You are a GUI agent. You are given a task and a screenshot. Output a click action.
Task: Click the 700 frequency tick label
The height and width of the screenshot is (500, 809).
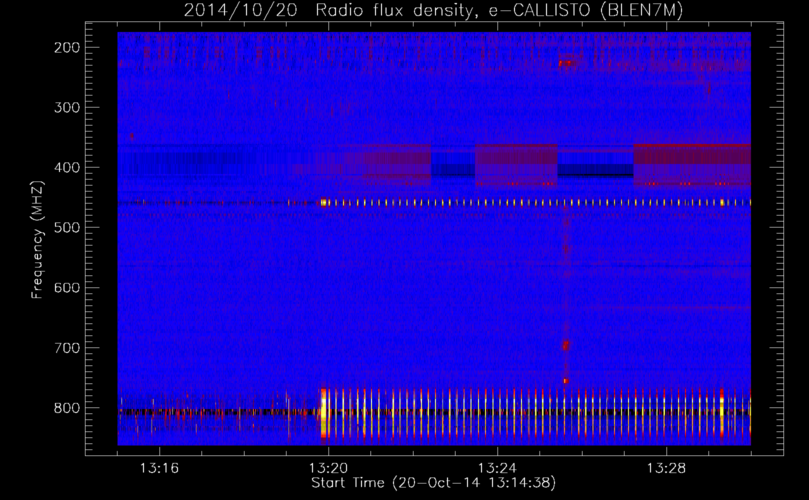coord(66,347)
